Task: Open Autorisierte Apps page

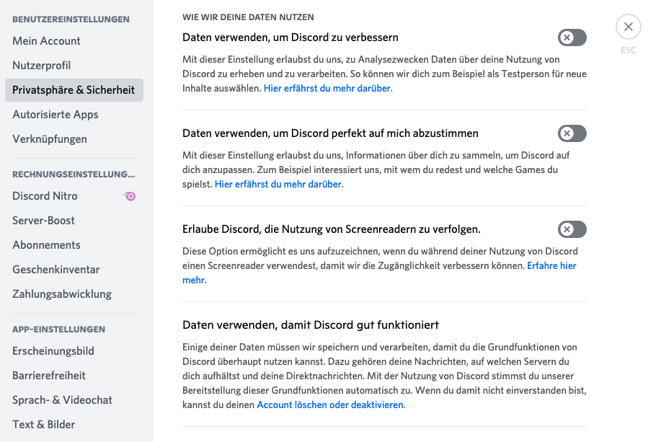Action: pyautogui.click(x=56, y=115)
